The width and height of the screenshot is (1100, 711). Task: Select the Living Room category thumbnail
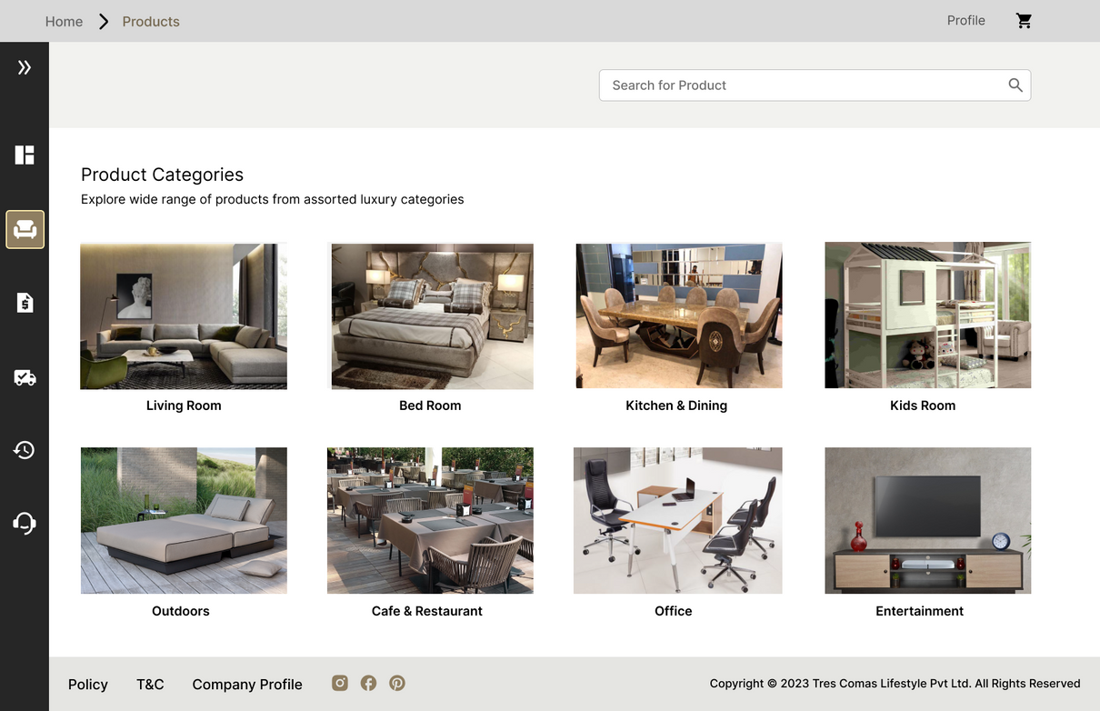pyautogui.click(x=184, y=316)
